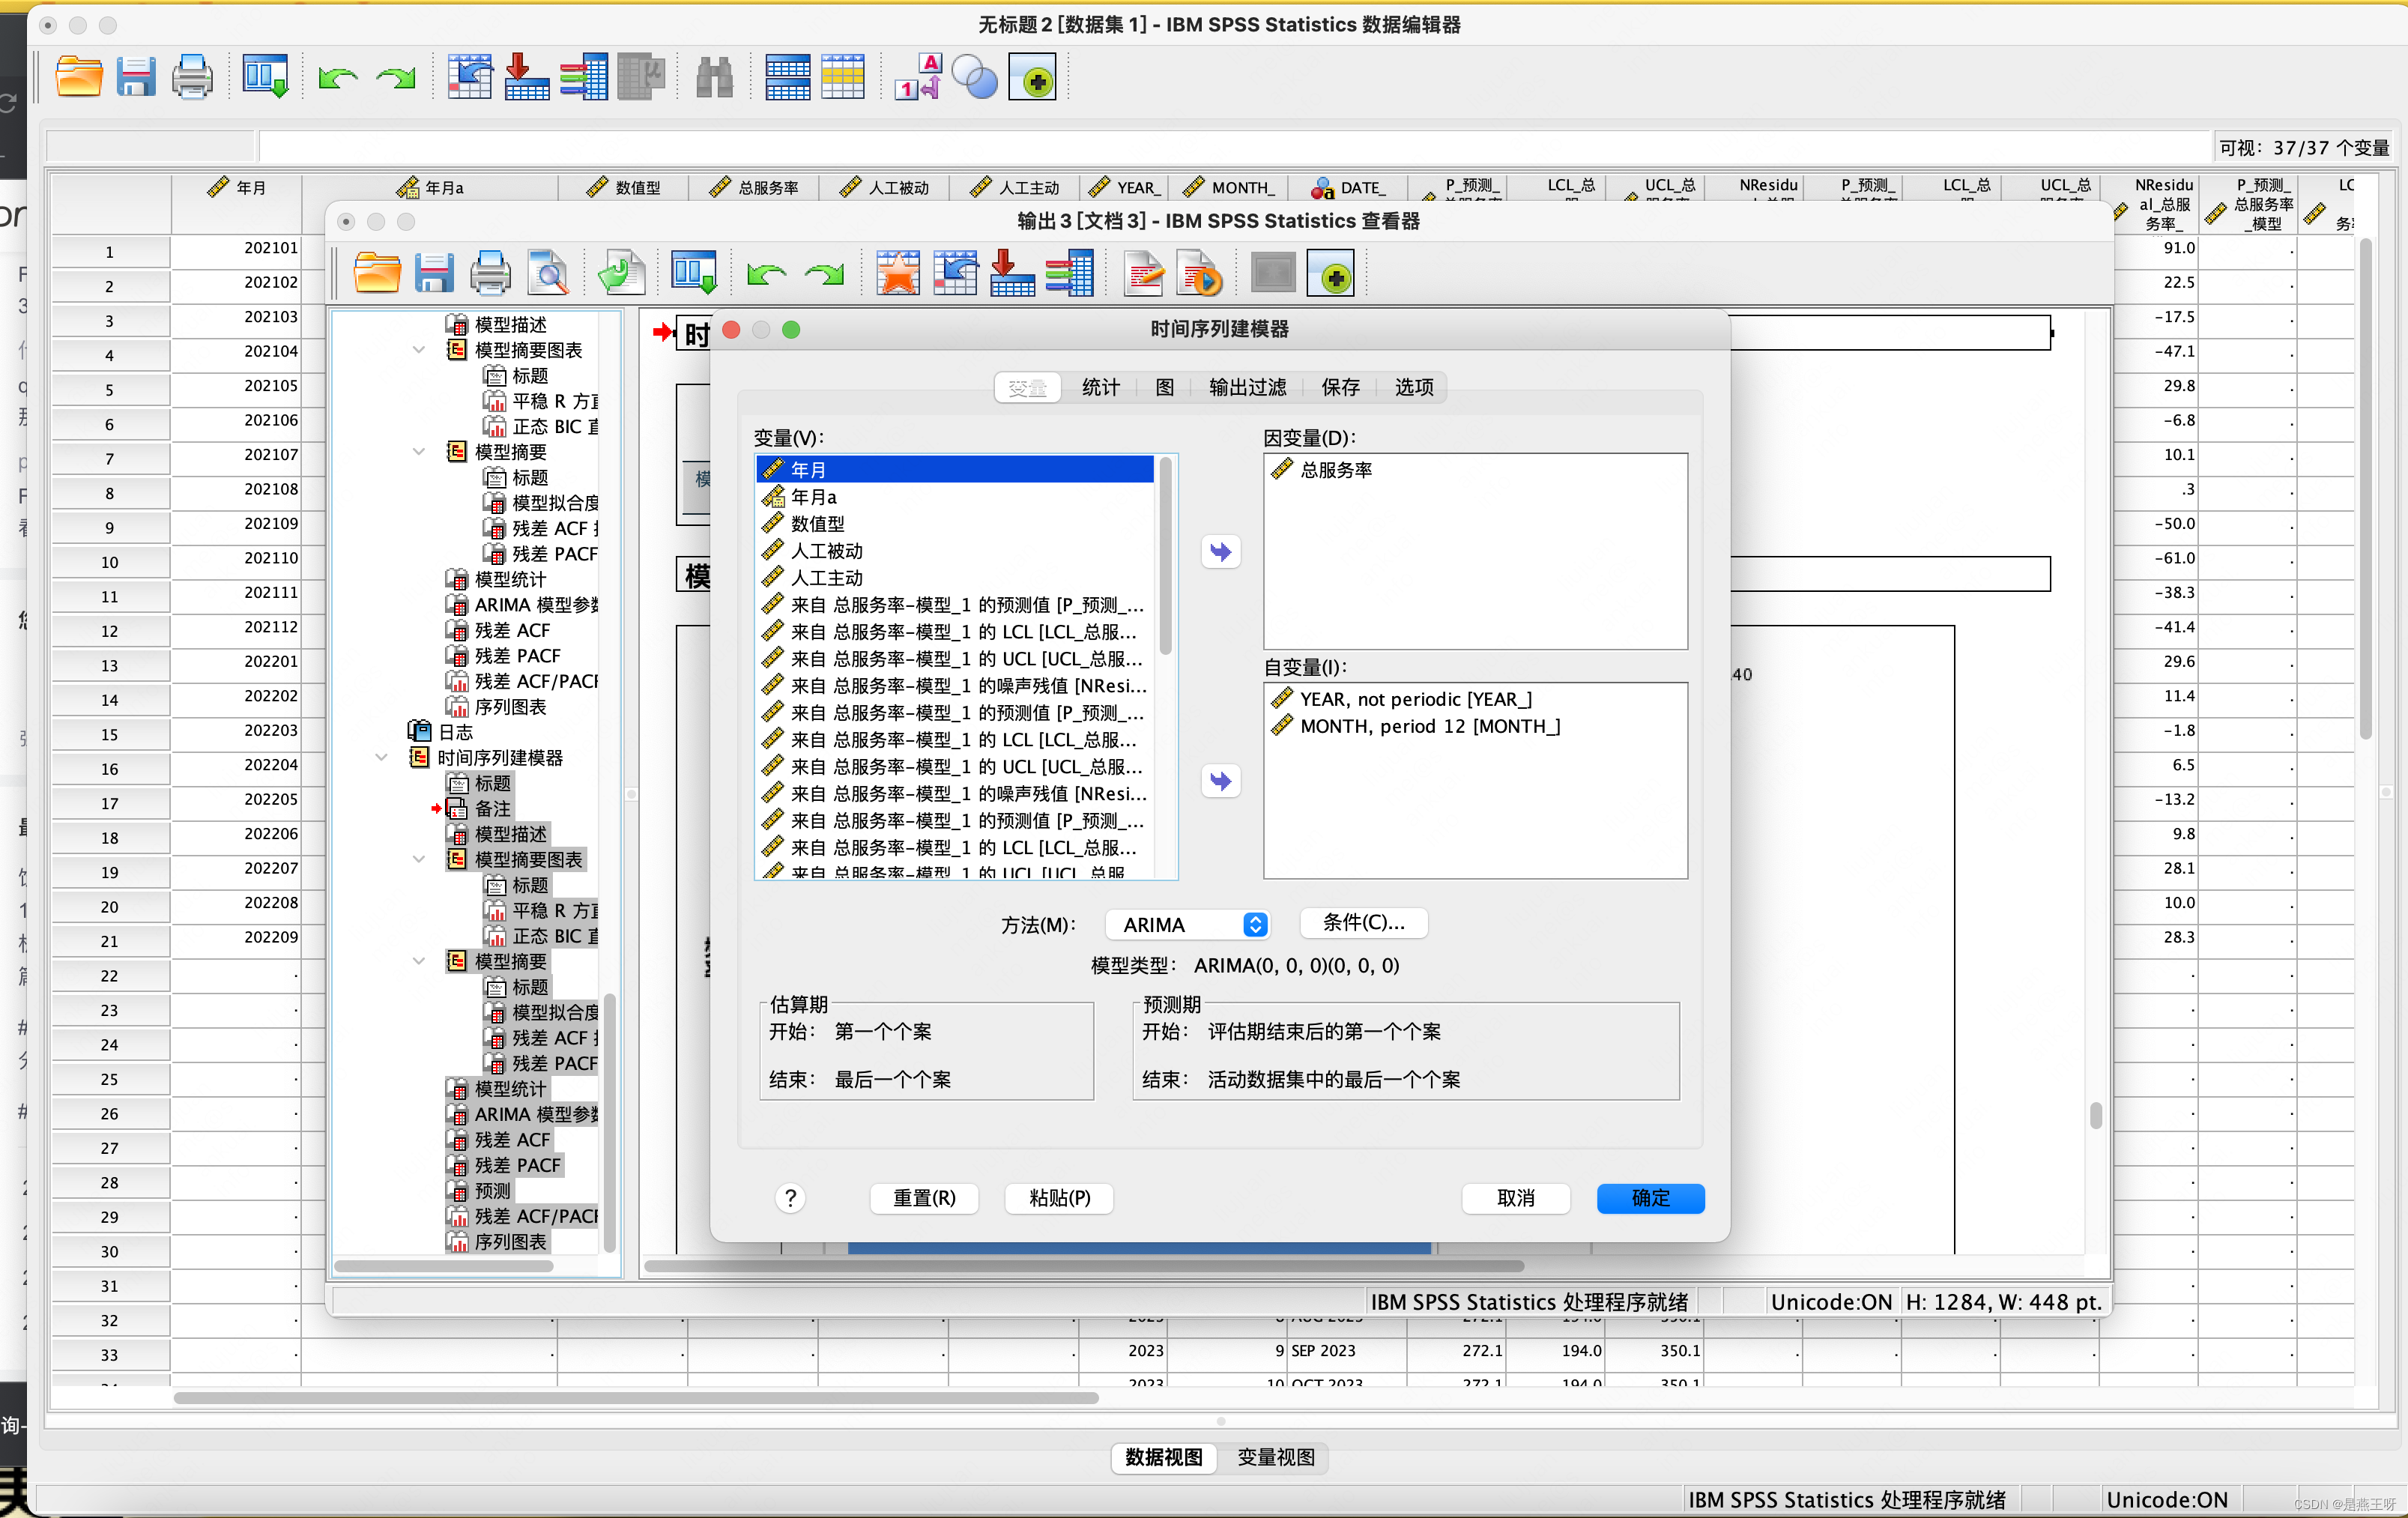Collapse the 时间序列建模器 outline node

381,757
